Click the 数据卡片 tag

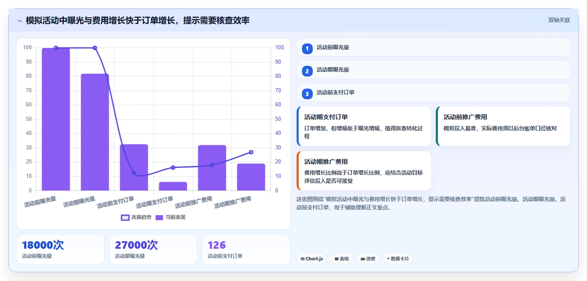(x=398, y=259)
